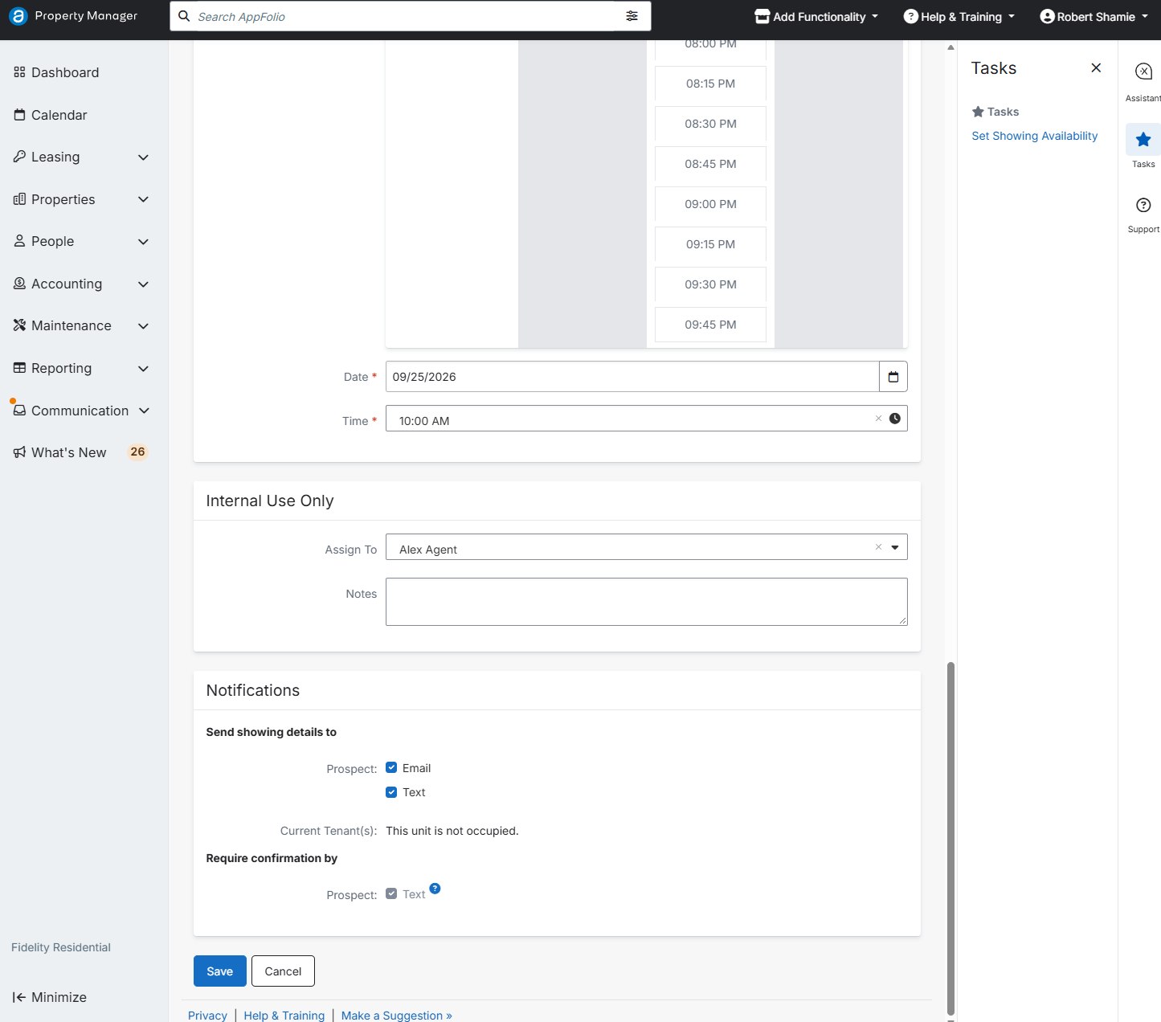This screenshot has height=1022, width=1161.
Task: Click the Notes text area
Action: click(x=647, y=602)
